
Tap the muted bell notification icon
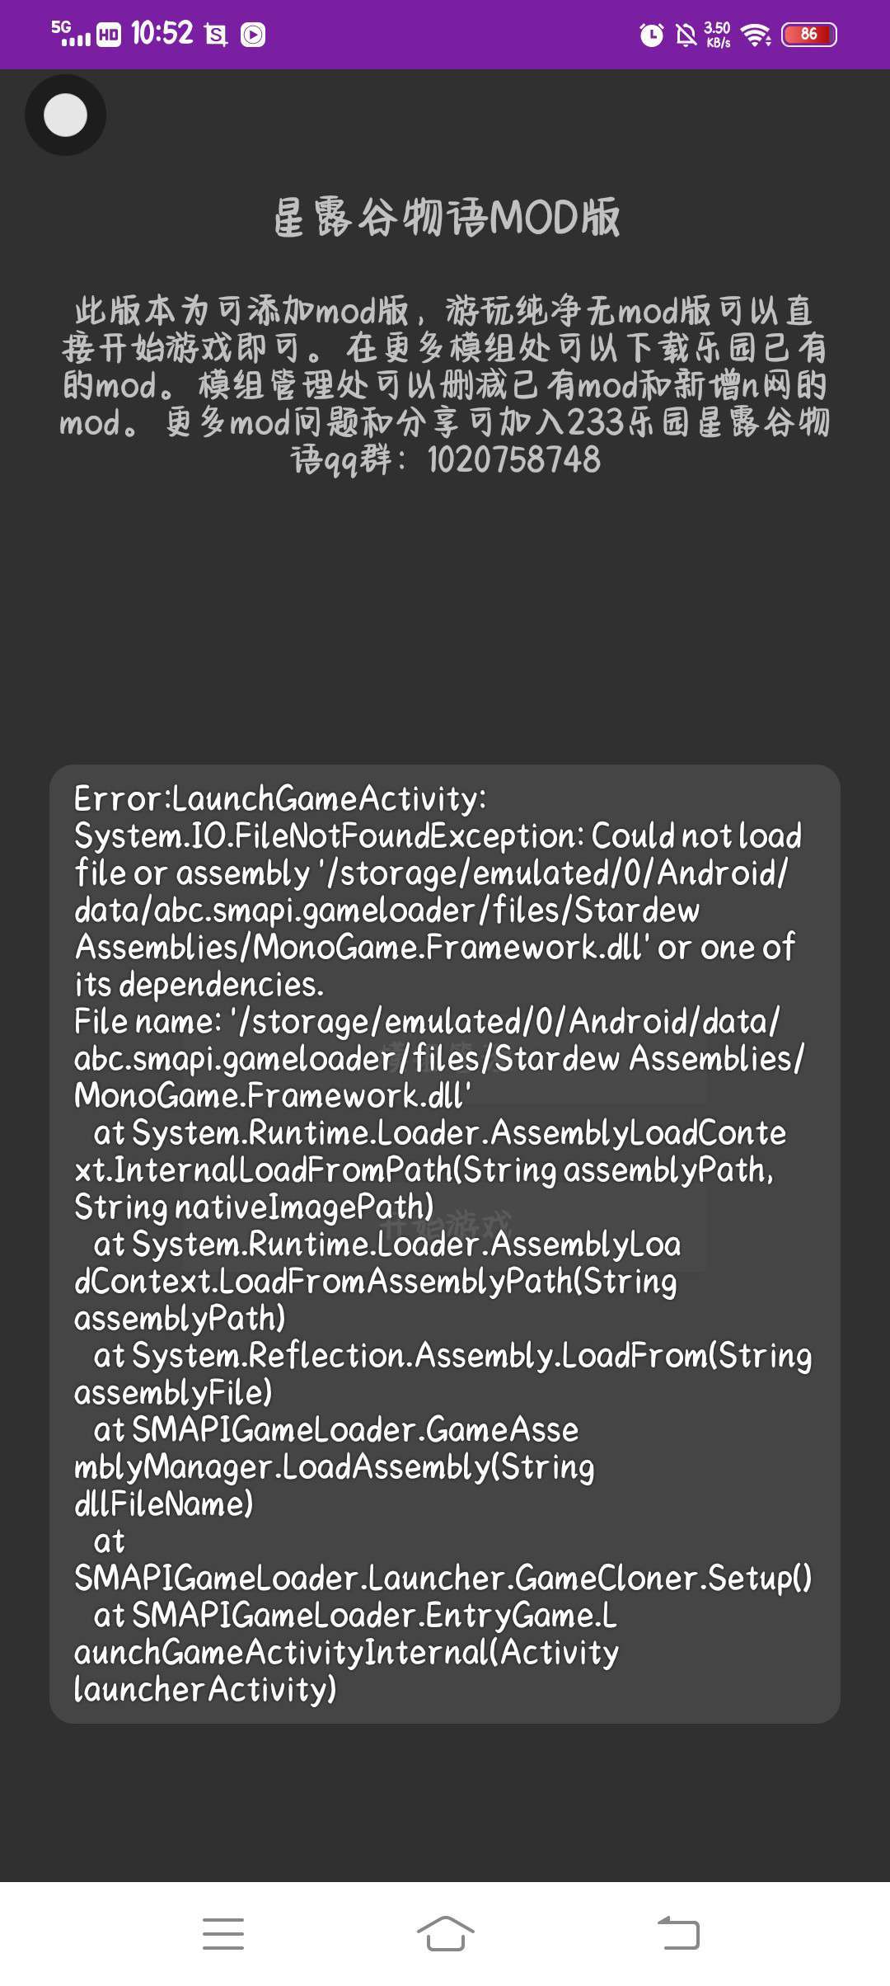[686, 35]
